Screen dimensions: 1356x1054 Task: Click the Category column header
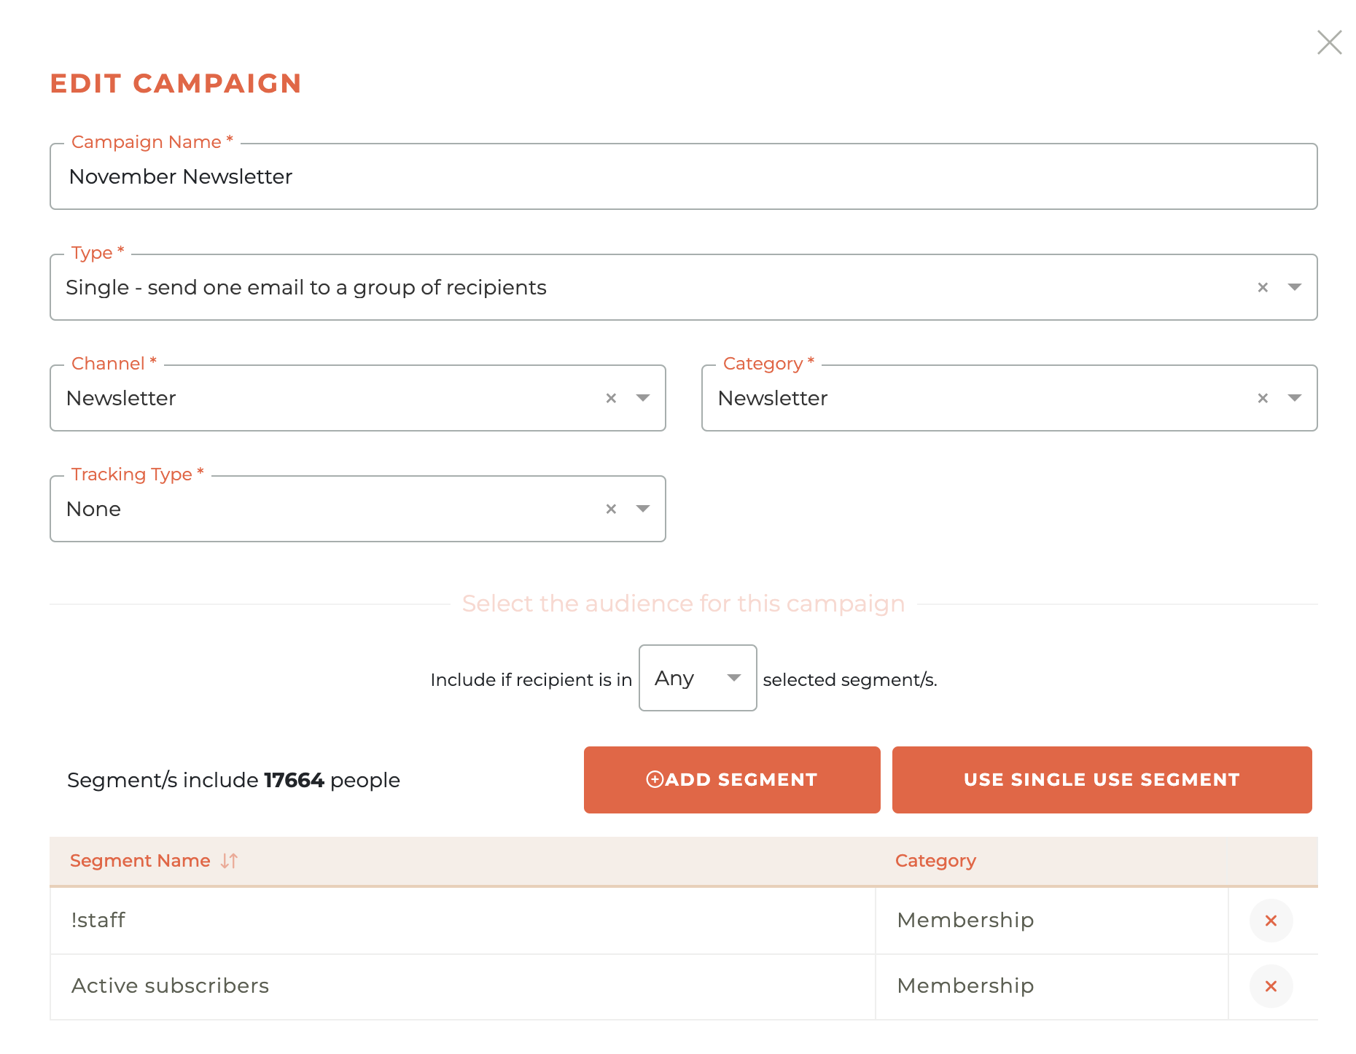point(935,861)
